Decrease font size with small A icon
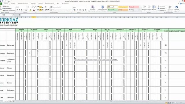Screen dimensions: 185x104 [35, 7]
